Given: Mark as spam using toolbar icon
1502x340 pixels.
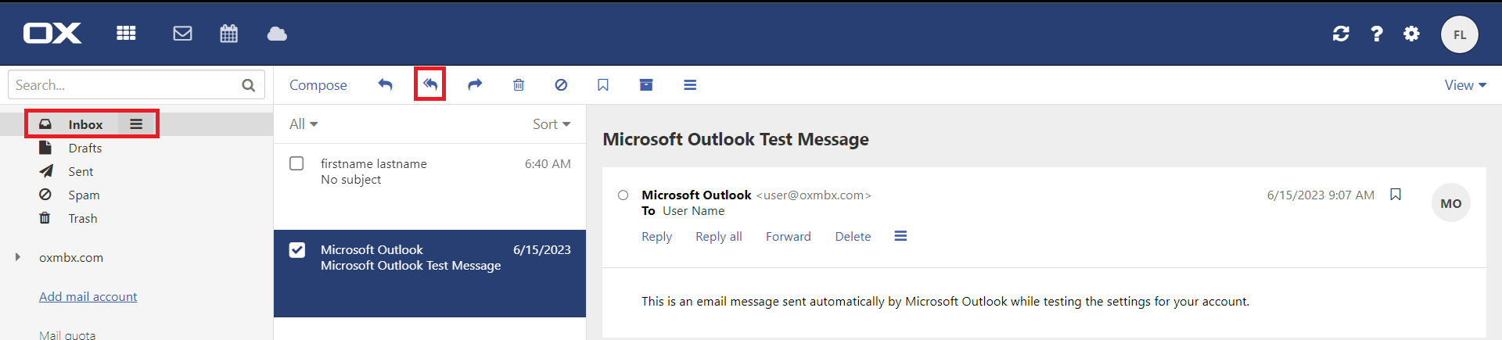Looking at the screenshot, I should click(x=561, y=84).
